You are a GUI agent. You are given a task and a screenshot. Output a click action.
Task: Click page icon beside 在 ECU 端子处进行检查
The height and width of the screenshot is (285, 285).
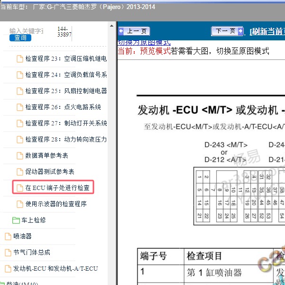20,188
